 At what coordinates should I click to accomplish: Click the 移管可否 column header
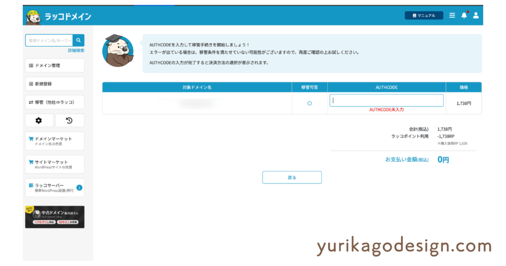pos(309,88)
